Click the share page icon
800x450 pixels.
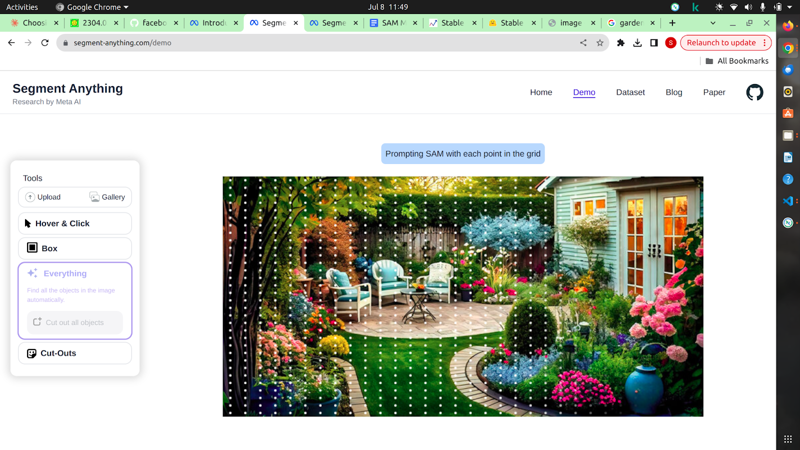pyautogui.click(x=583, y=43)
